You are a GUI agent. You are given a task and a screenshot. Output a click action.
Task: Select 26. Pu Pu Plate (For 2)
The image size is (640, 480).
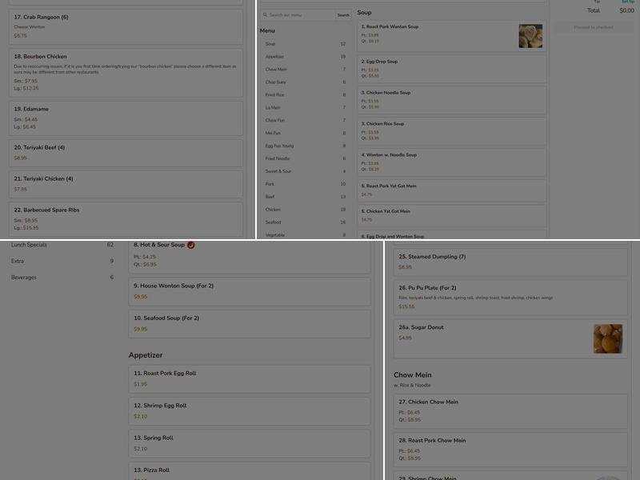coord(510,298)
